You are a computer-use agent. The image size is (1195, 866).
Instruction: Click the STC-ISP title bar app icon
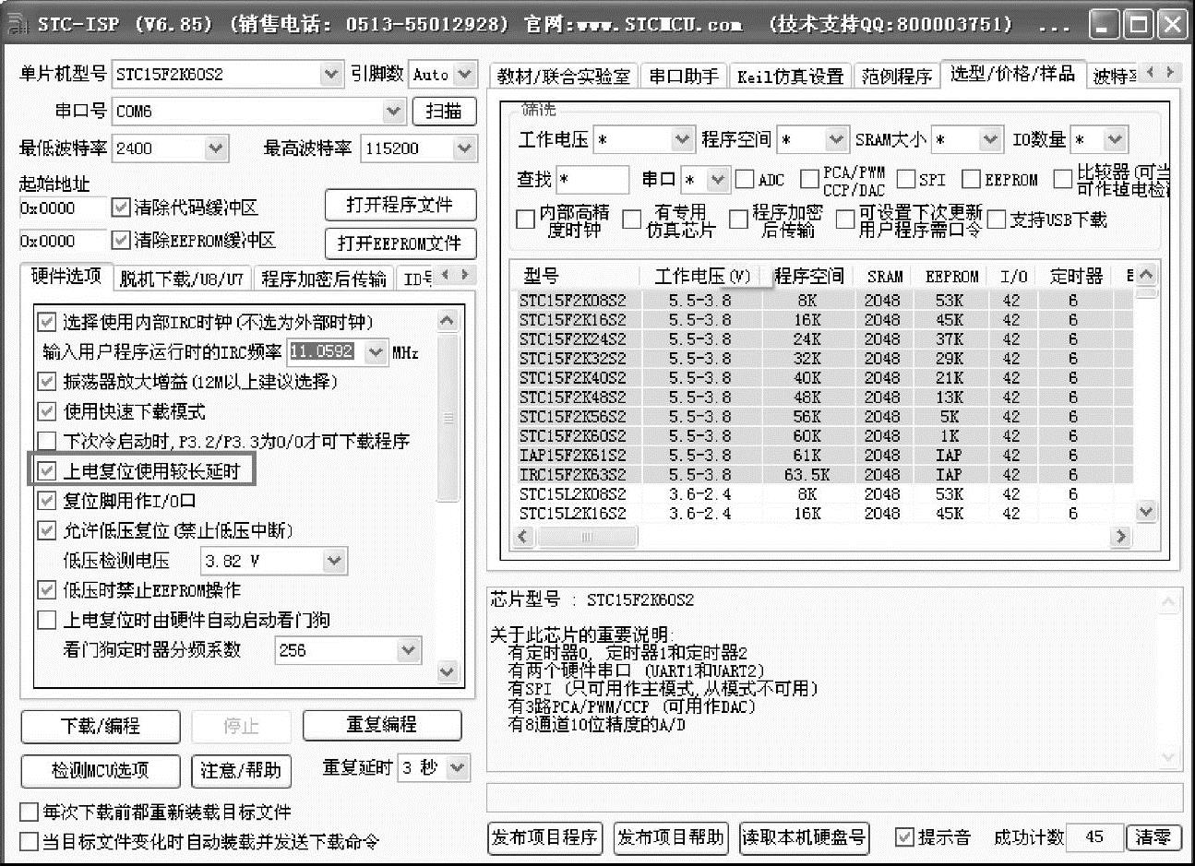coord(17,25)
